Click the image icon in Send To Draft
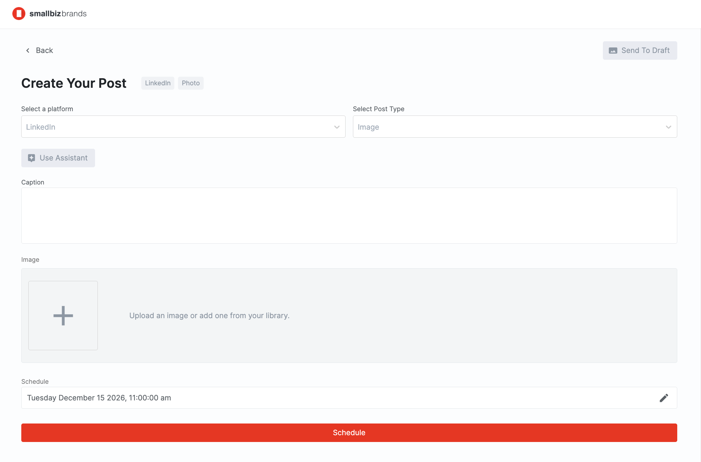 [x=613, y=51]
